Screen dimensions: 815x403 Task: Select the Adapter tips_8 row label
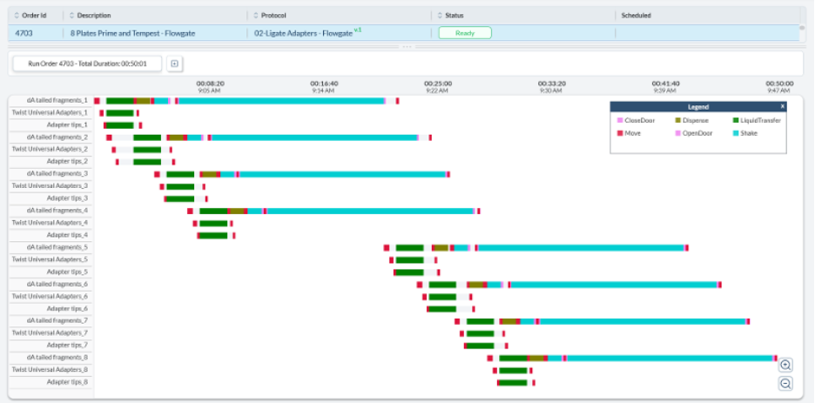[x=51, y=382]
